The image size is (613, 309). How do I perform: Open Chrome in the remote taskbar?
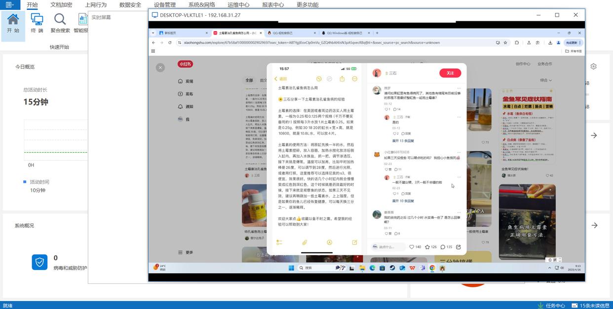432,268
